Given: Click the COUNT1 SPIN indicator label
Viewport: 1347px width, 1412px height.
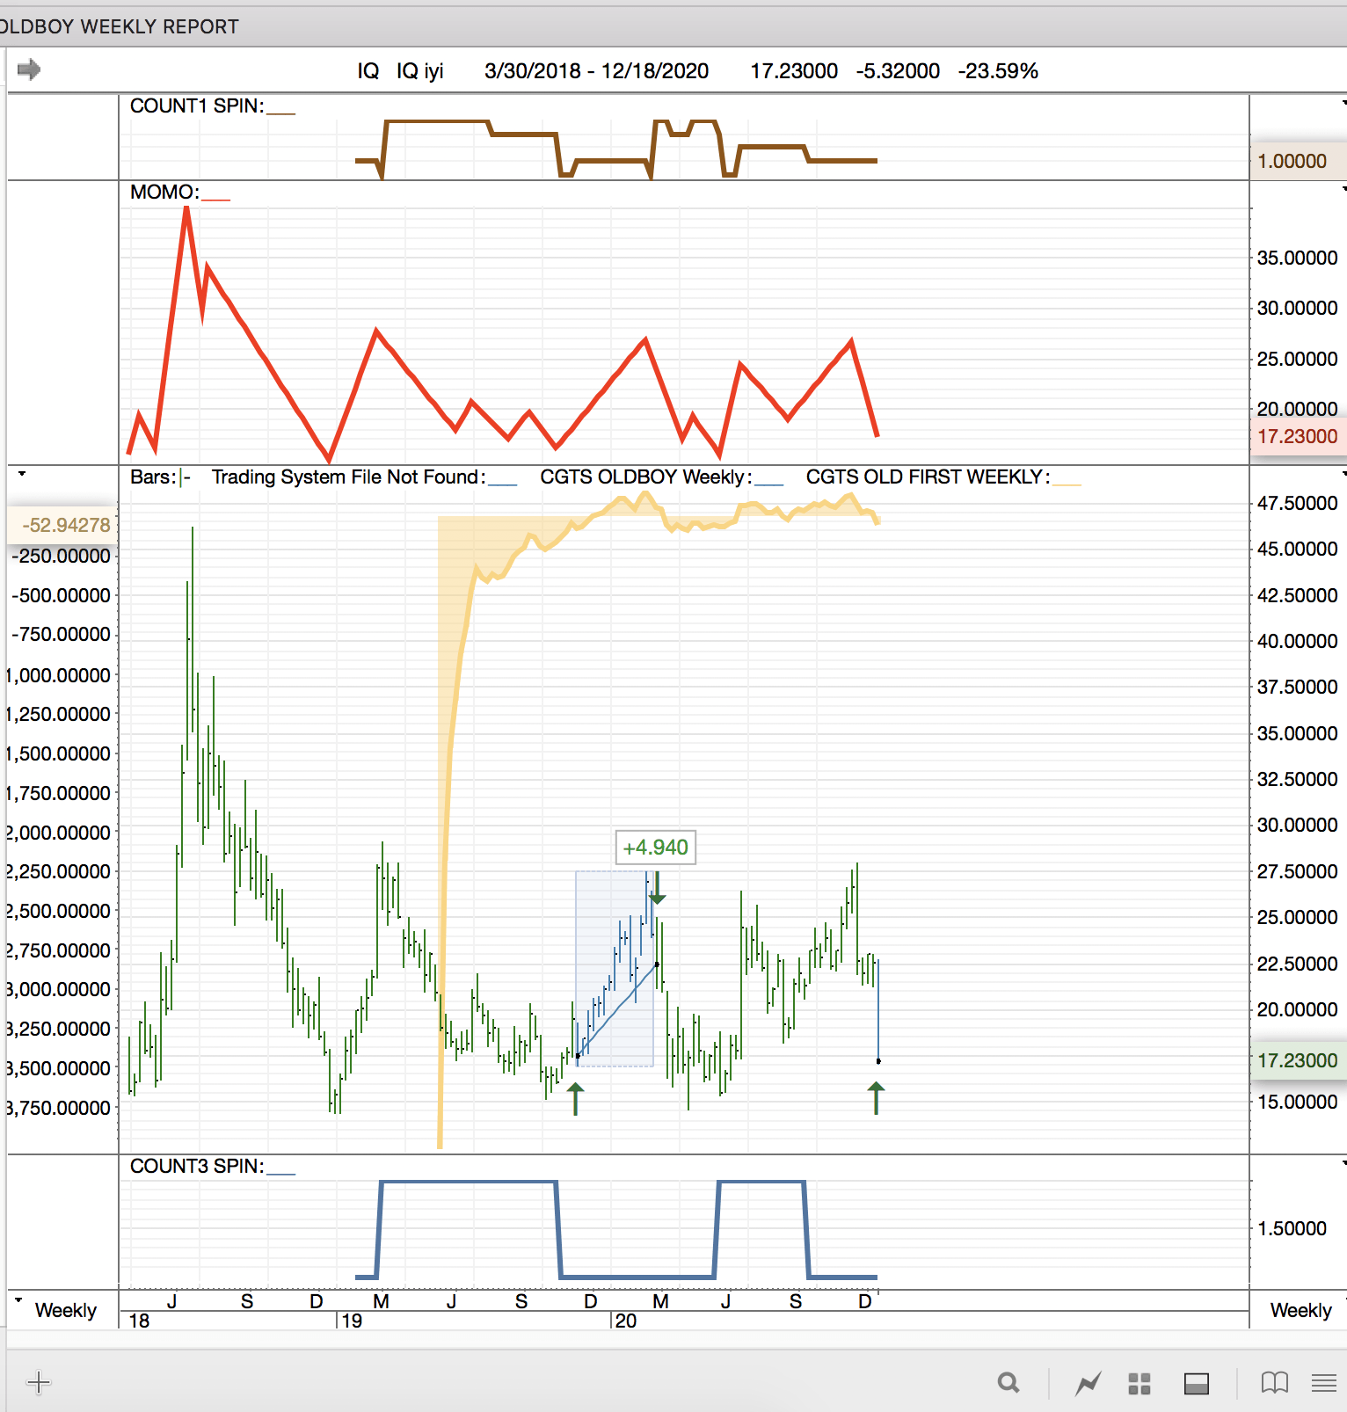Looking at the screenshot, I should click(x=196, y=106).
